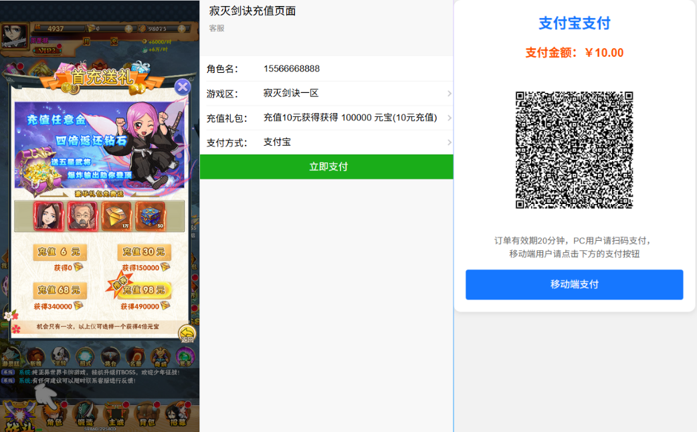Click the green 立即支付 button
Viewport: 697px width, 432px height.
coord(326,167)
